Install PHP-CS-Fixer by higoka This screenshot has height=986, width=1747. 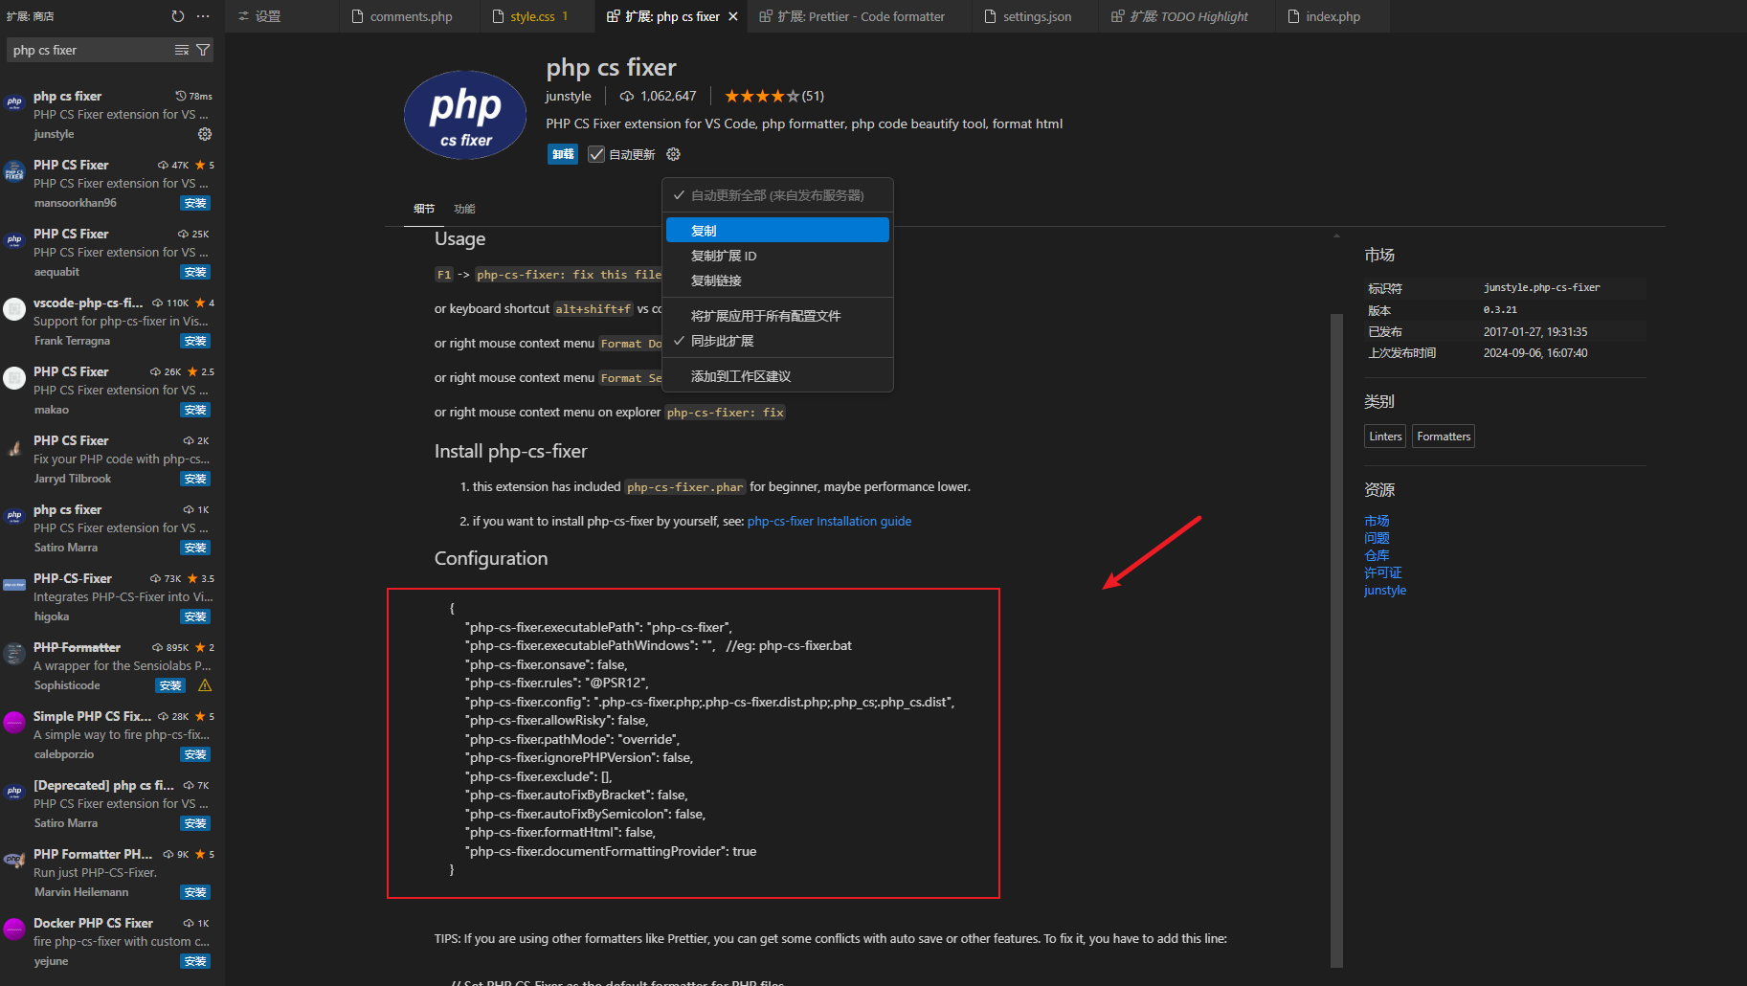(x=195, y=616)
